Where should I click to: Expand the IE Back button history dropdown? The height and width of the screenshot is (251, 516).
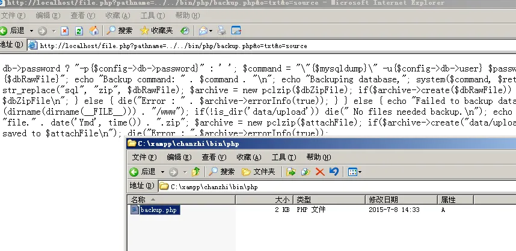pos(30,30)
